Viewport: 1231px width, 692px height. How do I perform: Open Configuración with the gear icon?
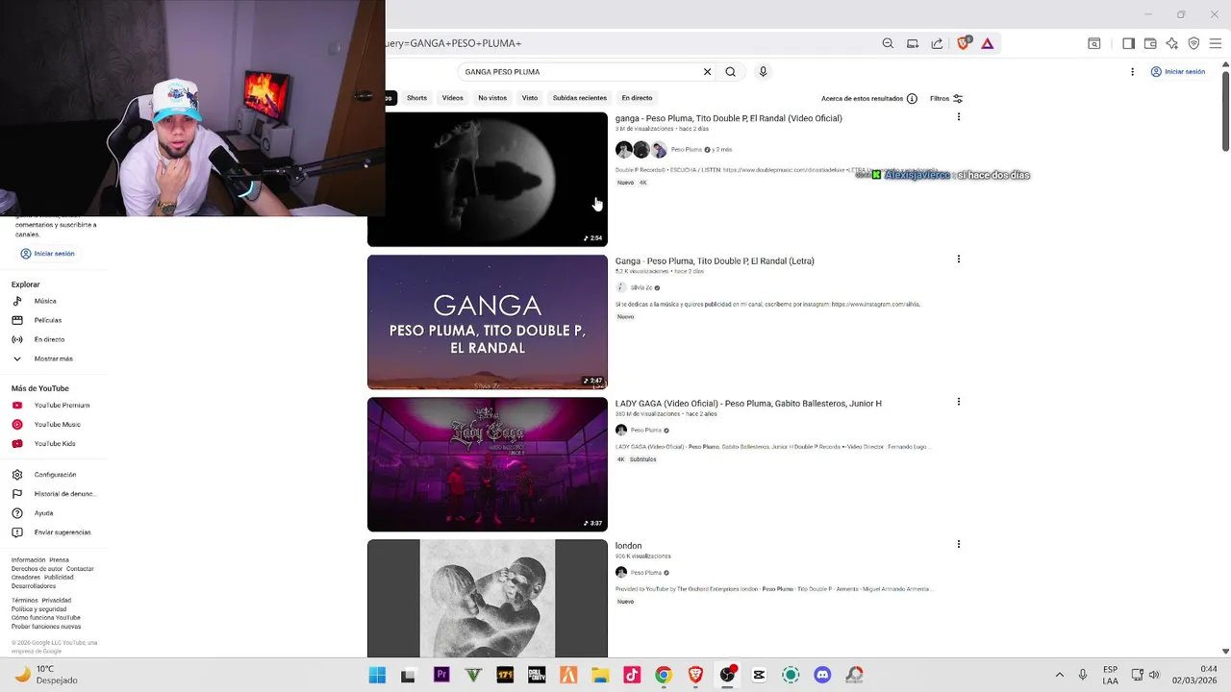pos(54,475)
